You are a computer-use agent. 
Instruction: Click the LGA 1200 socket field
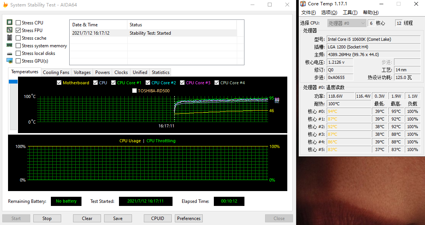[373, 47]
